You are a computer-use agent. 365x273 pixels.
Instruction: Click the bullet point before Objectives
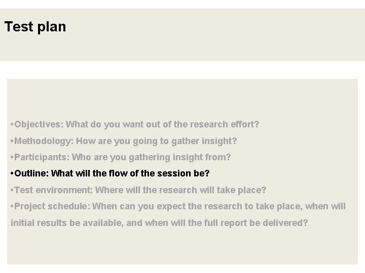(12, 124)
